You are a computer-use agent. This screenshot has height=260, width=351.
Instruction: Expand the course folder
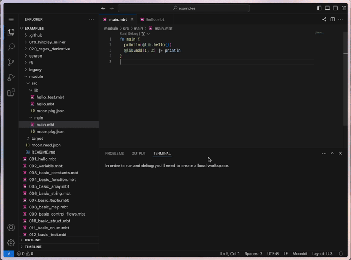tap(59, 56)
